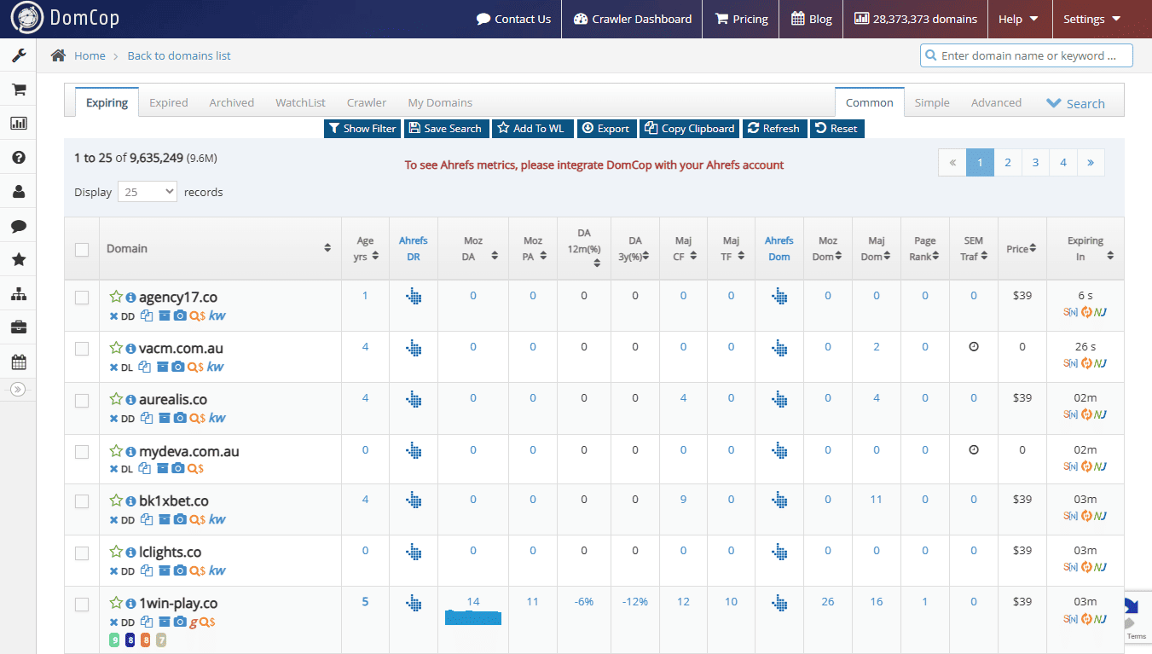Click the green 9 badge under 1win-play.co
1152x654 pixels.
(114, 640)
